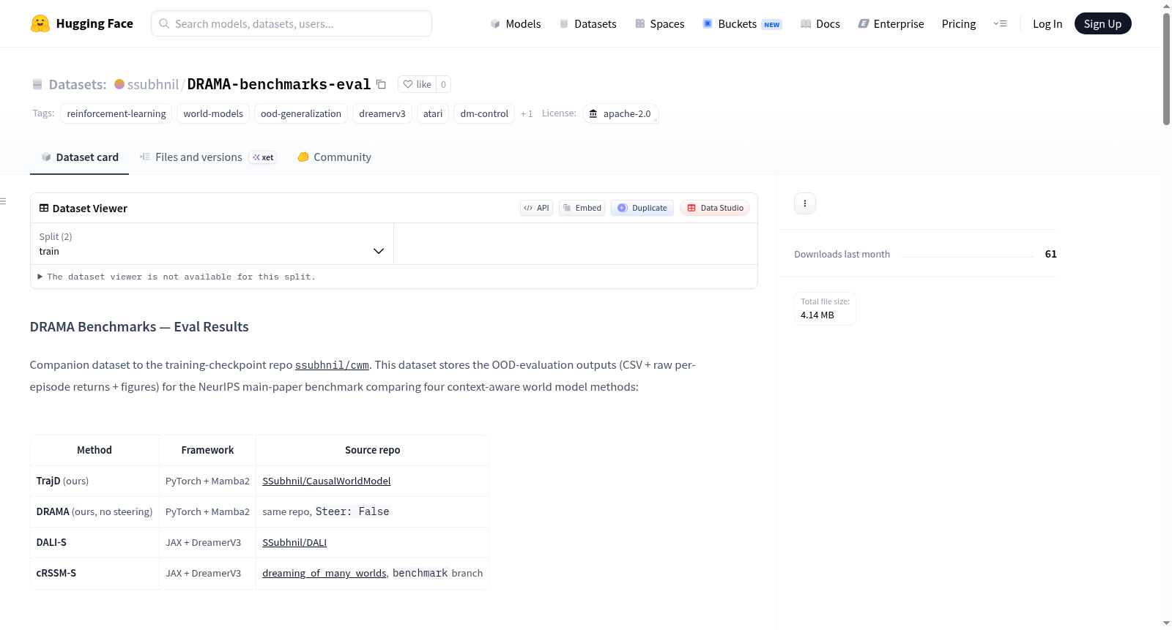Expand the Split train dropdown
Viewport: 1172px width, 630px height.
point(212,244)
